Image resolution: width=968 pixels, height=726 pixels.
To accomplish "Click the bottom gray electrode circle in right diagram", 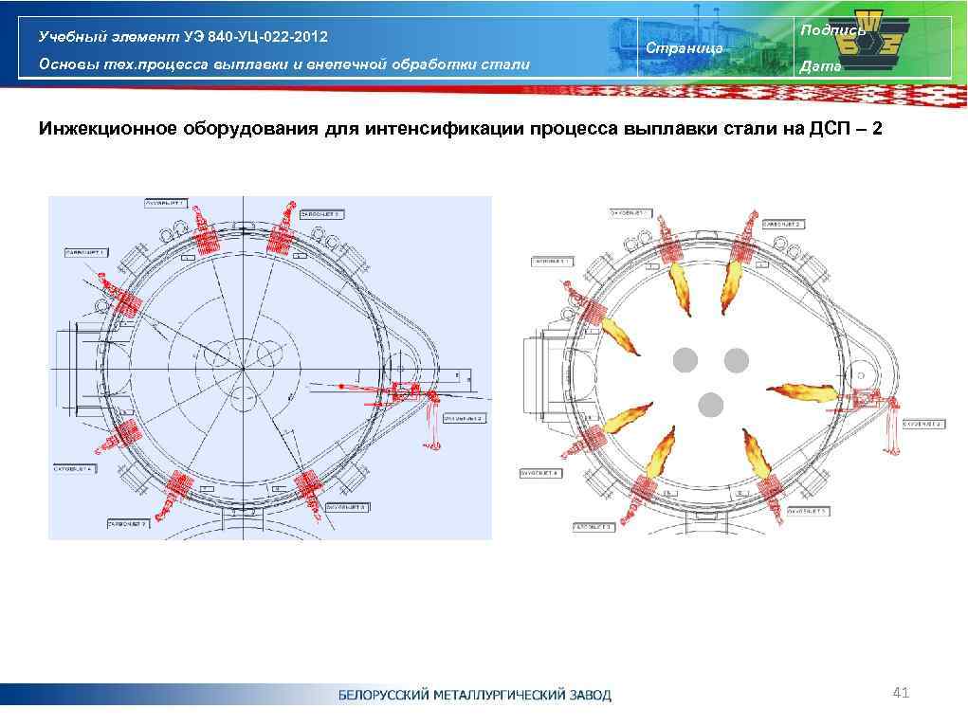I will coord(710,405).
